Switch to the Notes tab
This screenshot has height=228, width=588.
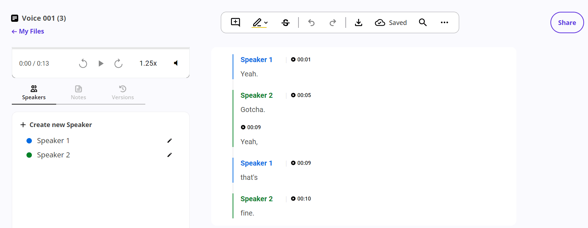[x=78, y=93]
